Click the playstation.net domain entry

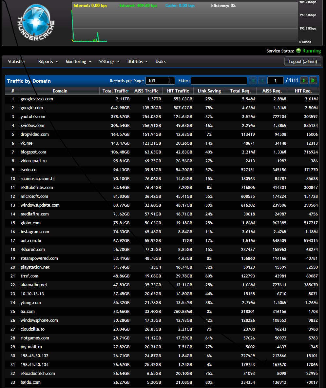(35, 267)
